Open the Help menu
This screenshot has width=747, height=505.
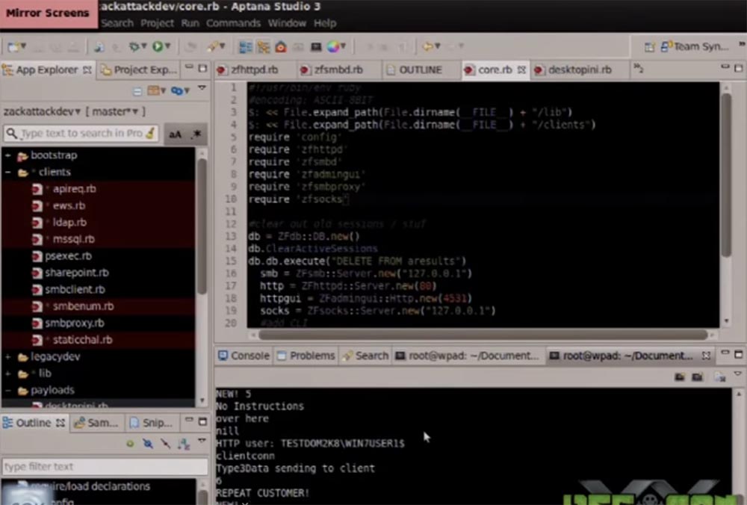(325, 23)
